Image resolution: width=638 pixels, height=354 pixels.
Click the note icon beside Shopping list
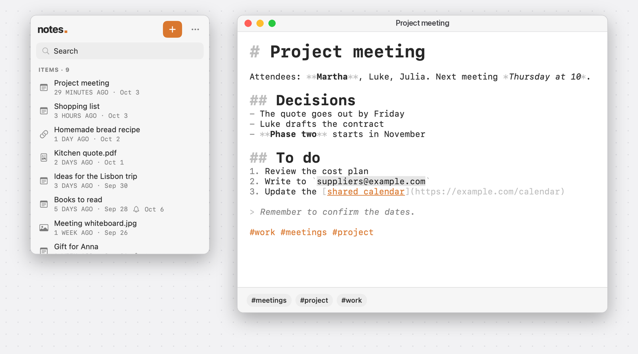pyautogui.click(x=44, y=111)
